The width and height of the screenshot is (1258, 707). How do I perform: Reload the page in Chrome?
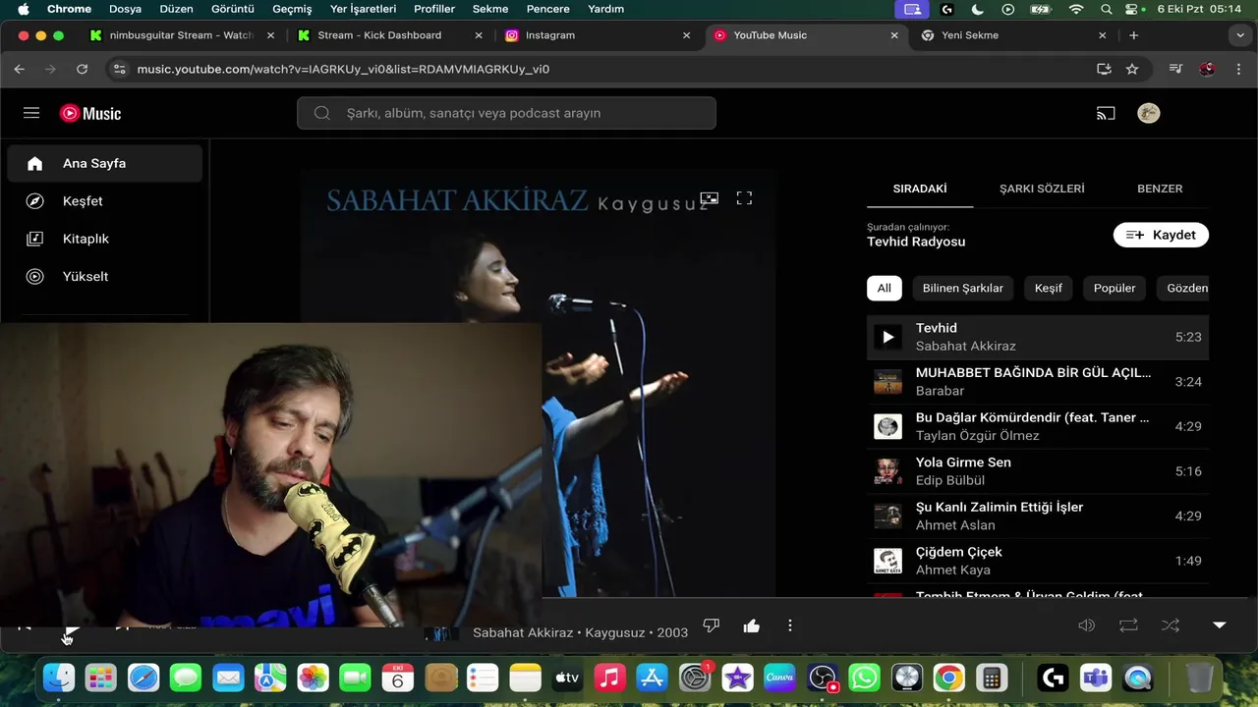[83, 69]
